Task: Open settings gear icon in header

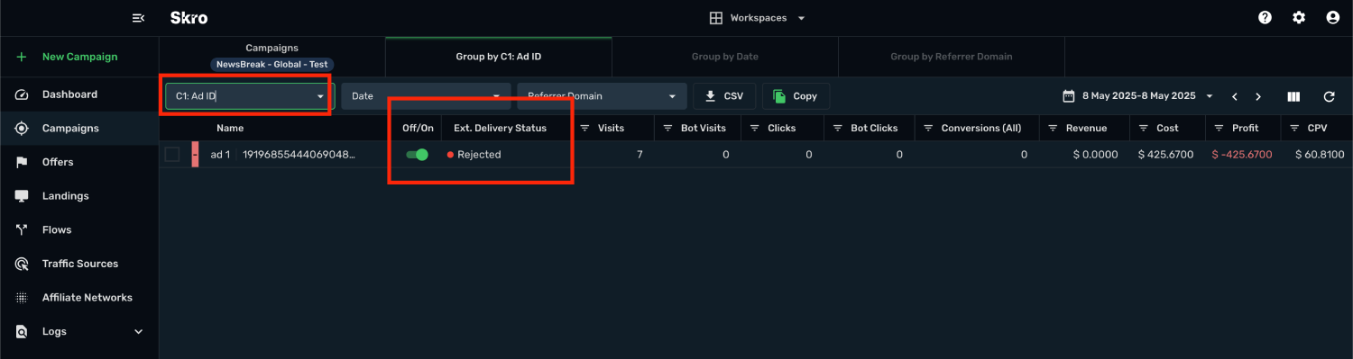Action: [x=1299, y=17]
